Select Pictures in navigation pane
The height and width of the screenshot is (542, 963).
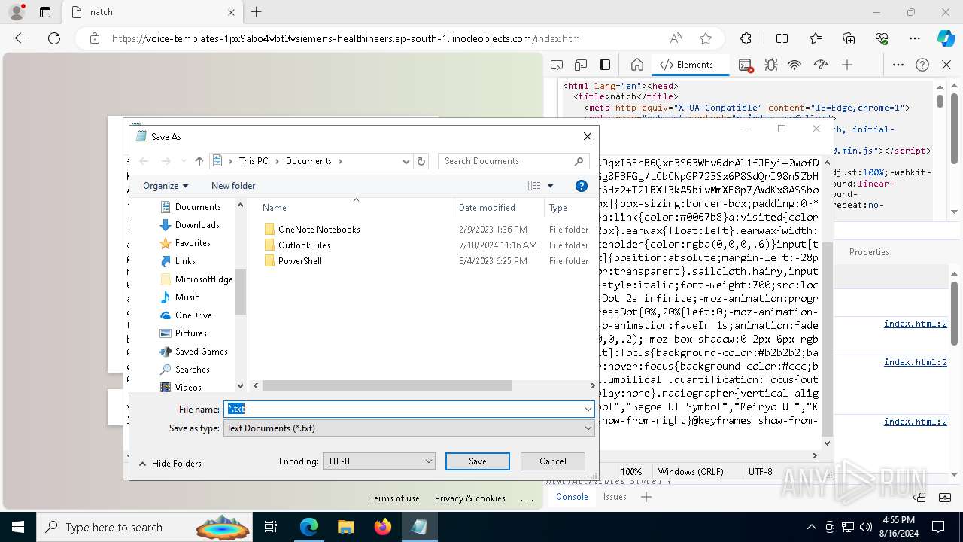pos(191,333)
